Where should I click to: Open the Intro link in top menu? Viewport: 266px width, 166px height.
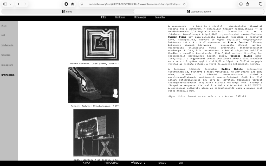(x=103, y=17)
